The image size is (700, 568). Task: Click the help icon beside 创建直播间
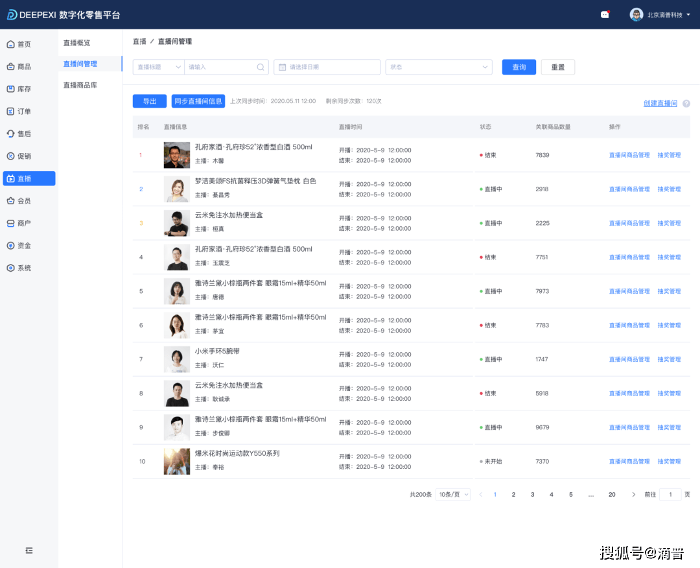click(x=686, y=104)
